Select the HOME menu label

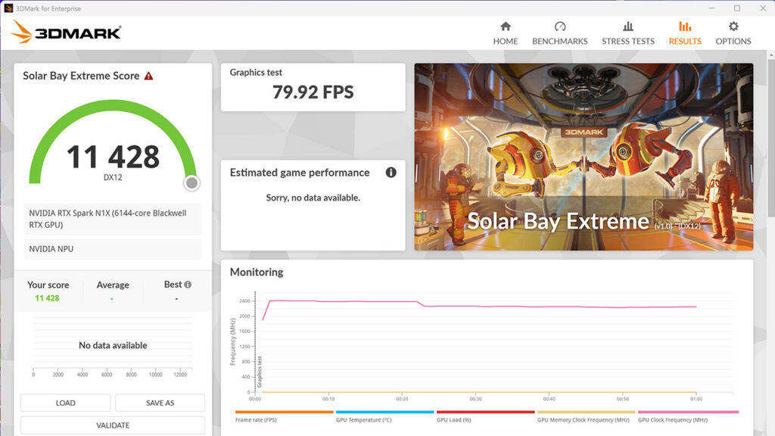click(x=505, y=41)
